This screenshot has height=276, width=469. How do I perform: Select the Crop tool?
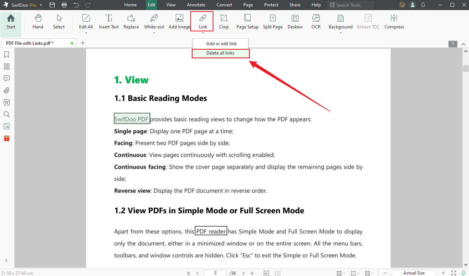223,21
